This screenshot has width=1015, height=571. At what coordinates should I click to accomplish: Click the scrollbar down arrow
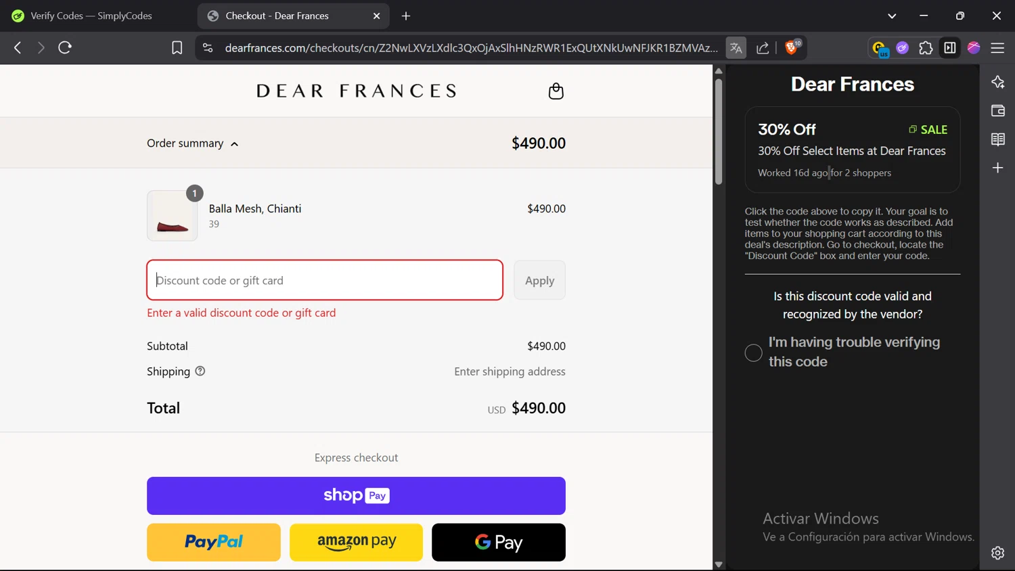pos(719,564)
